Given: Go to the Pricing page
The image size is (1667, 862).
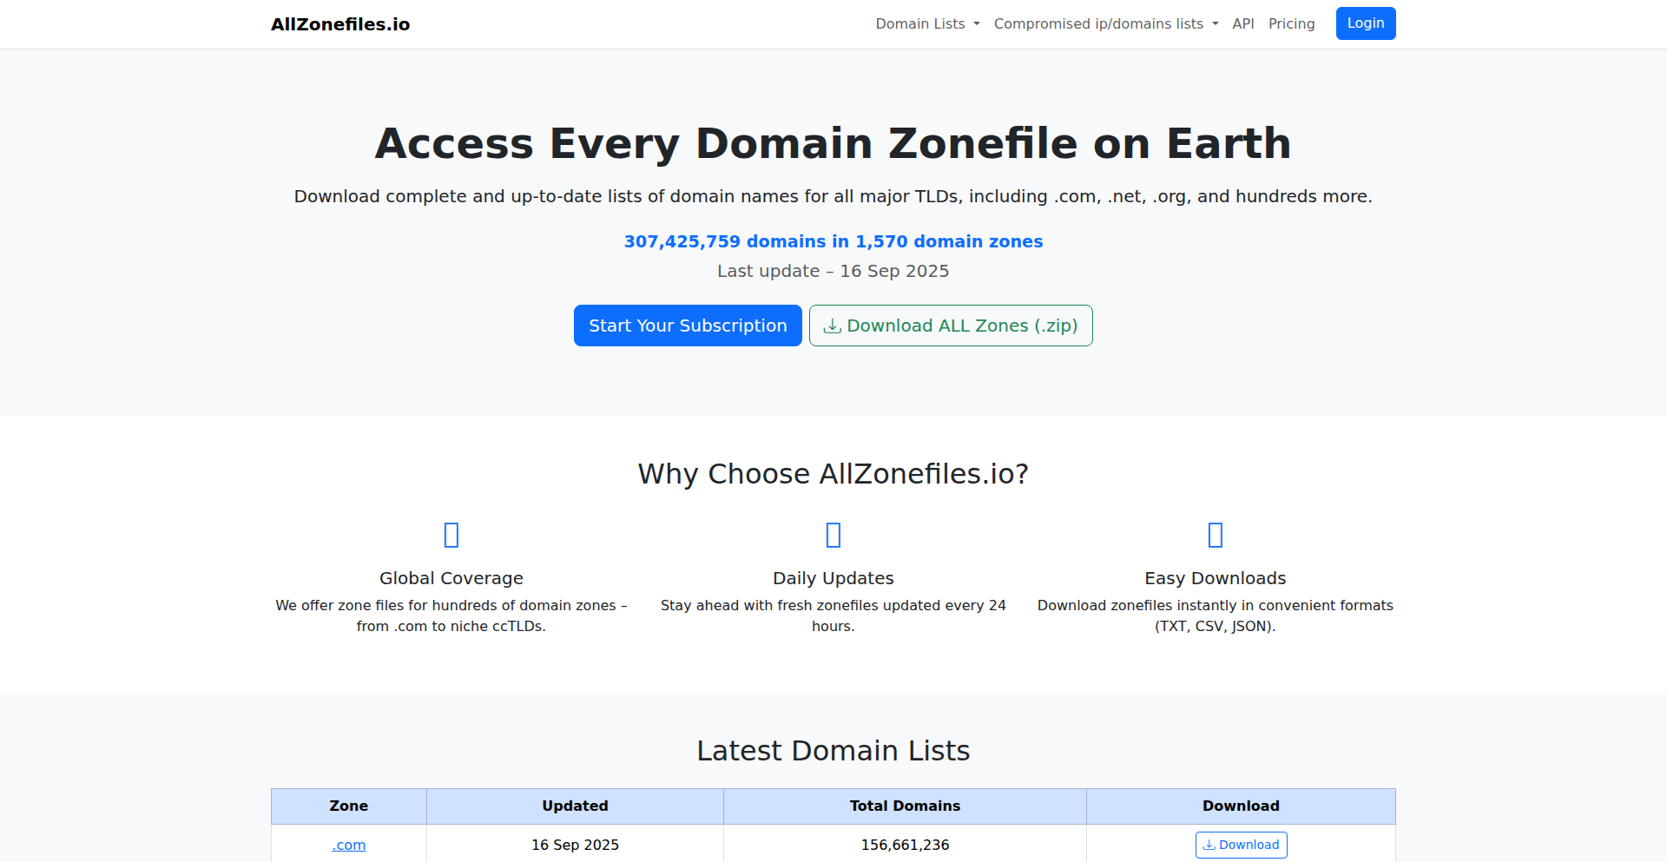Looking at the screenshot, I should (1291, 24).
